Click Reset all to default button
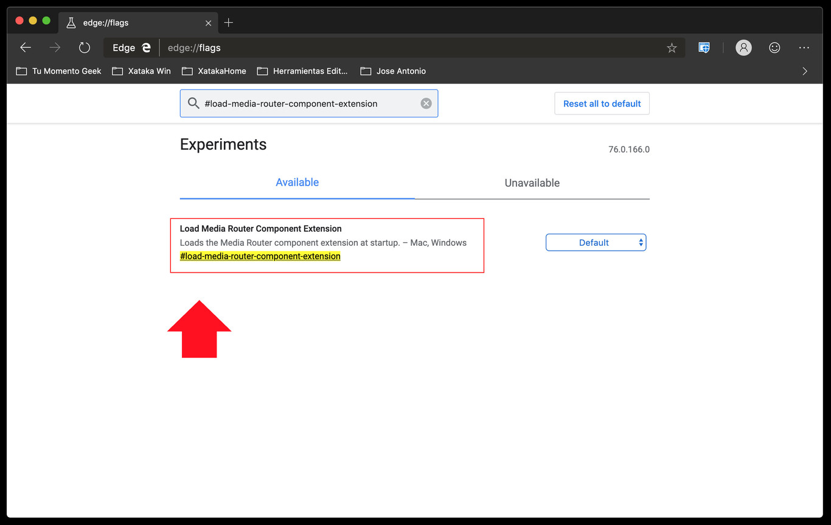The width and height of the screenshot is (831, 525). coord(602,103)
